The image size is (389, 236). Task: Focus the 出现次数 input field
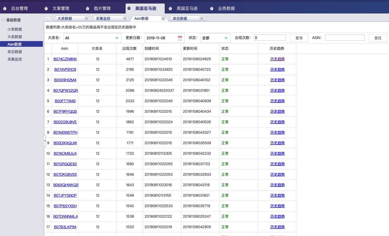270,37
